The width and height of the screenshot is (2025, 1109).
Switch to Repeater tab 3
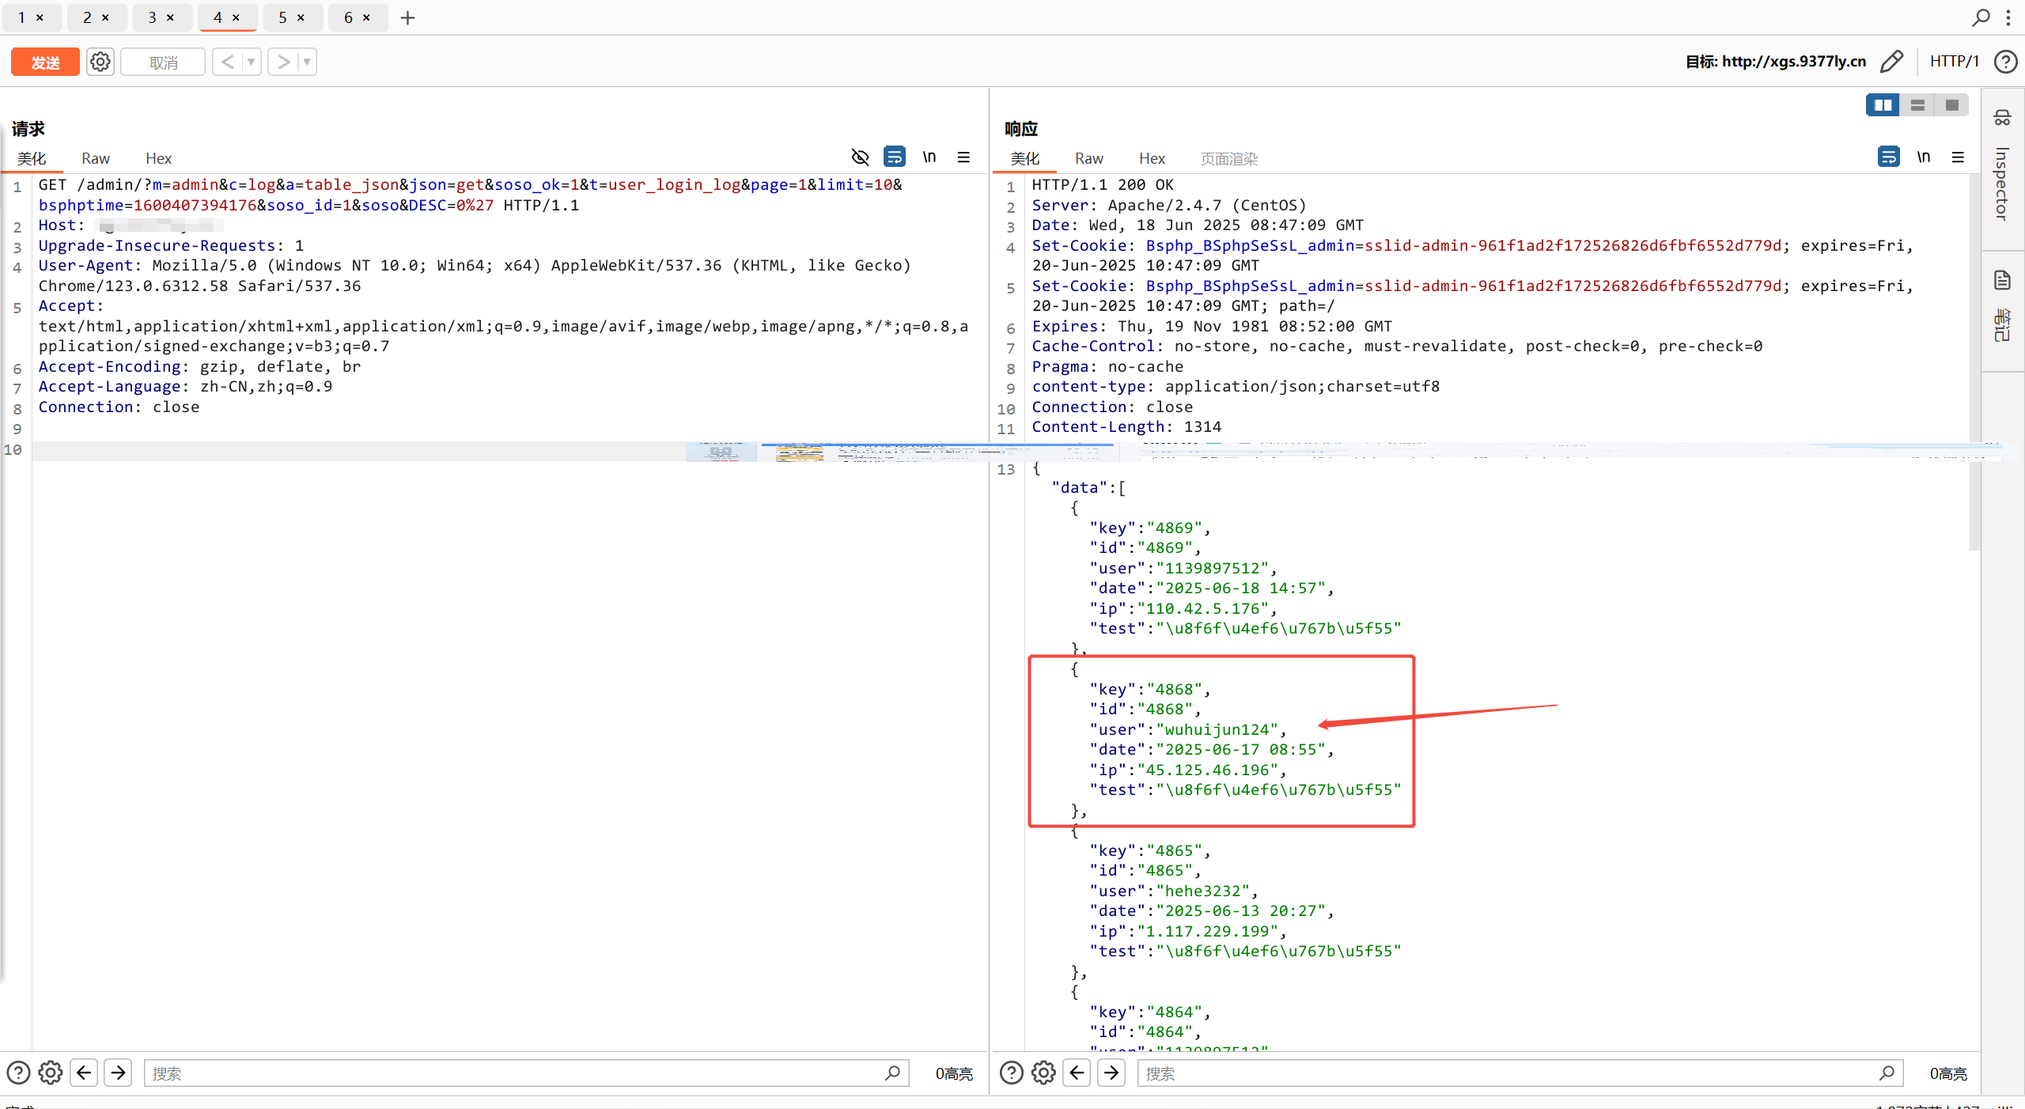point(152,17)
